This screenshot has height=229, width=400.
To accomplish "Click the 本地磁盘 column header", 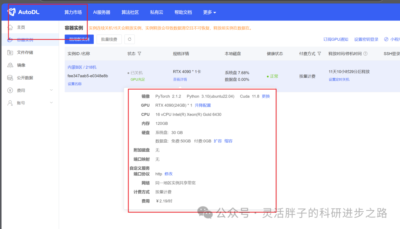I will pos(233,54).
